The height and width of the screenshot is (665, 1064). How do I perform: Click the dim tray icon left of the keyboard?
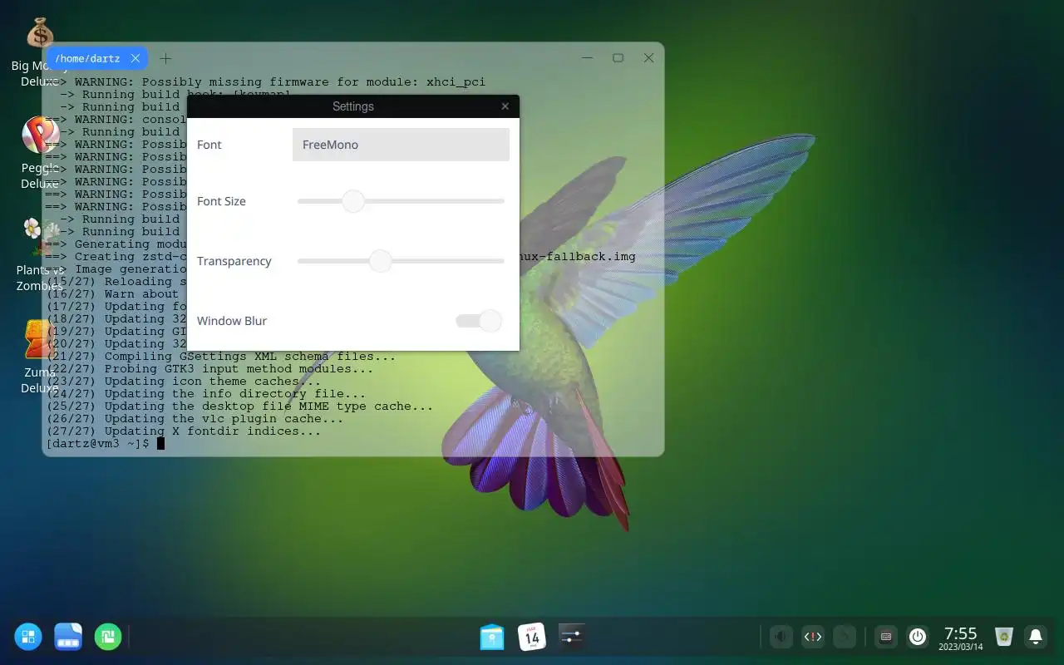pos(844,637)
